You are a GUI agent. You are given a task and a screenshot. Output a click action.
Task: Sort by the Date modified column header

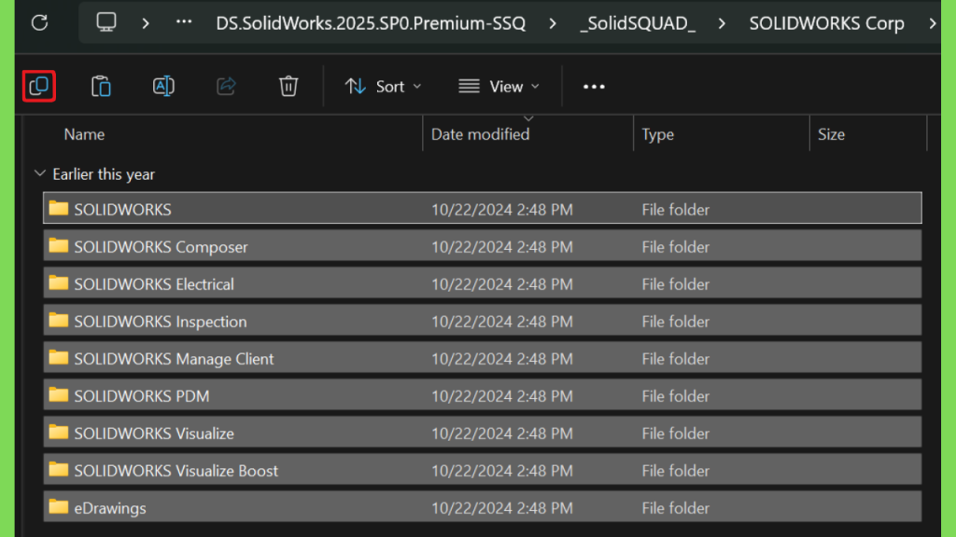click(481, 134)
